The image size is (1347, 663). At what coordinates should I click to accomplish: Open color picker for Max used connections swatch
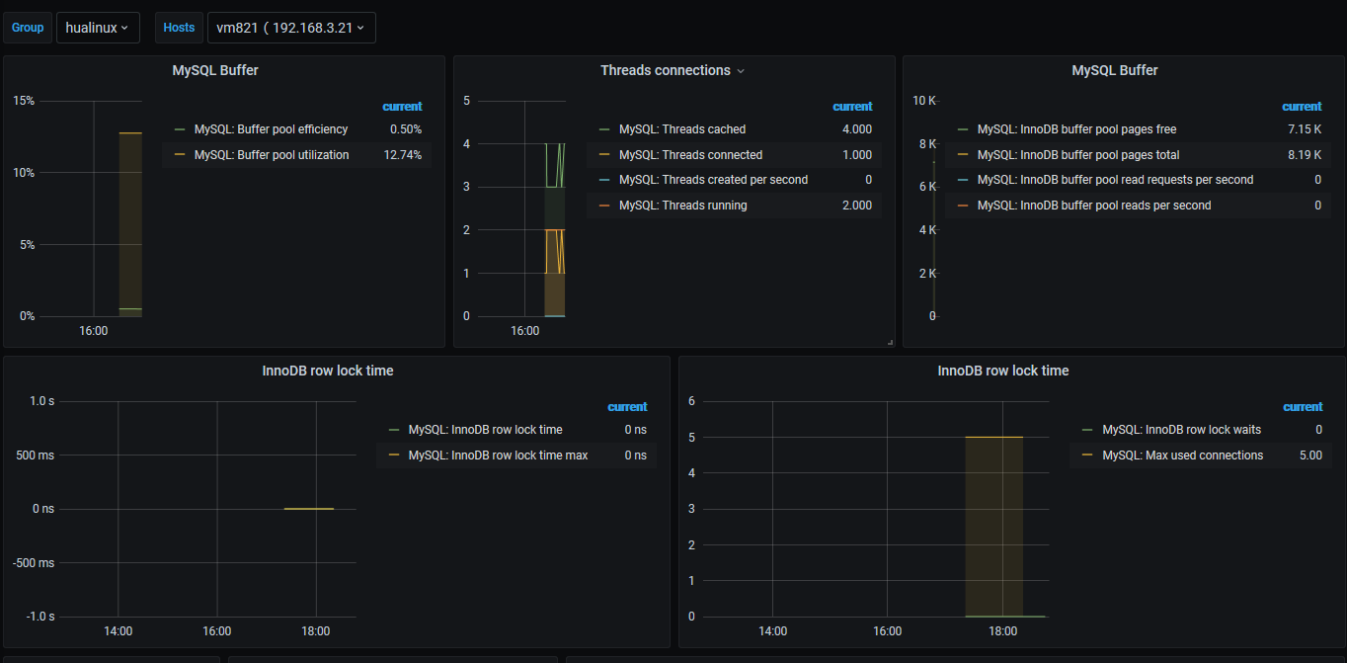pos(1087,456)
